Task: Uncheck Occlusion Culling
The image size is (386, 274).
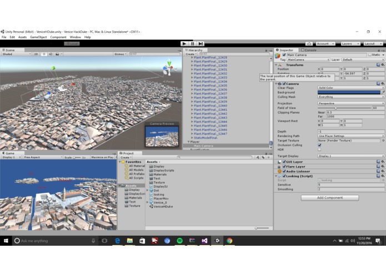Action: pyautogui.click(x=319, y=145)
